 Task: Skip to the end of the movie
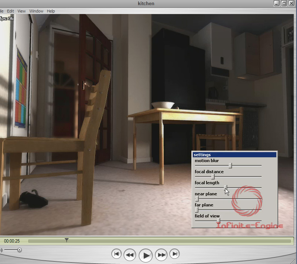[x=175, y=254]
